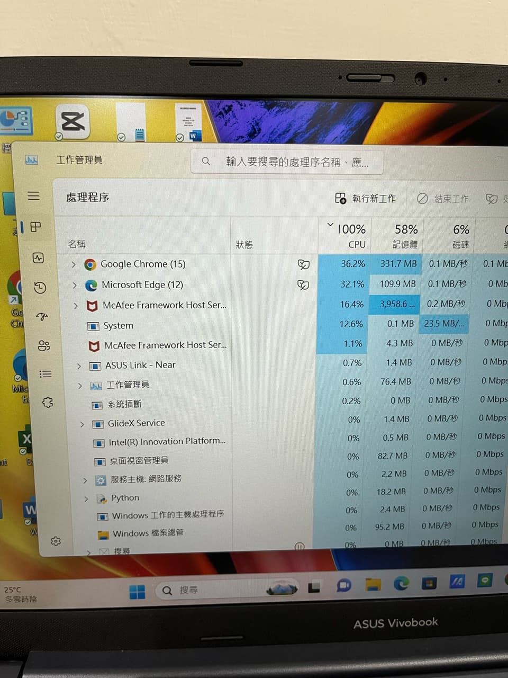
Task: Click the 23.5 MB disk value for System
Action: (443, 323)
